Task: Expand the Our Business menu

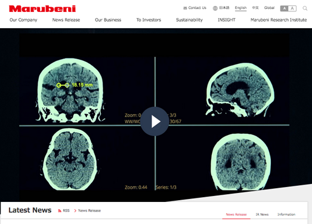Action: 108,20
